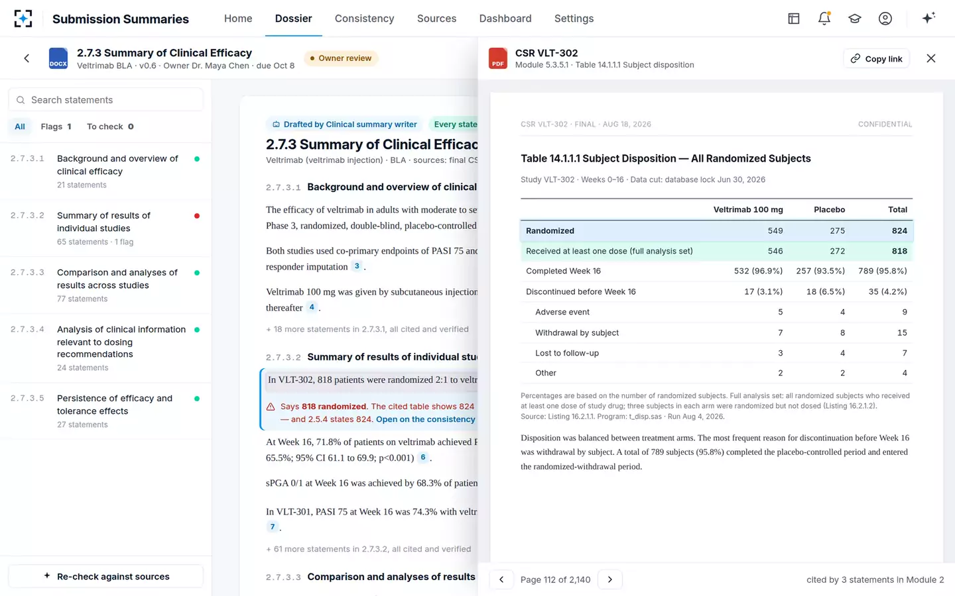The height and width of the screenshot is (596, 955).
Task: Follow the 'Open on the consistency' link
Action: [x=426, y=419]
